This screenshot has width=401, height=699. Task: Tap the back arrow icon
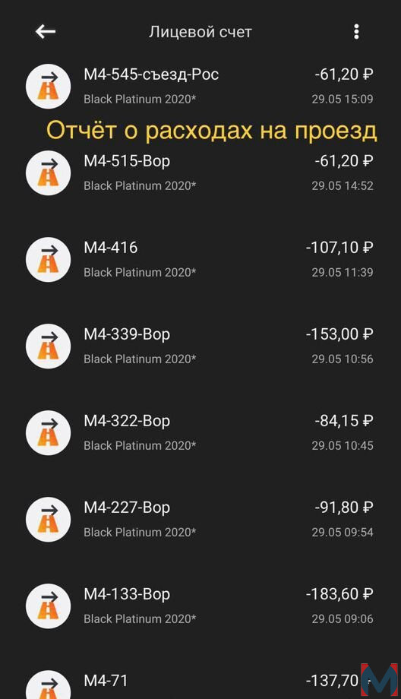(x=46, y=32)
